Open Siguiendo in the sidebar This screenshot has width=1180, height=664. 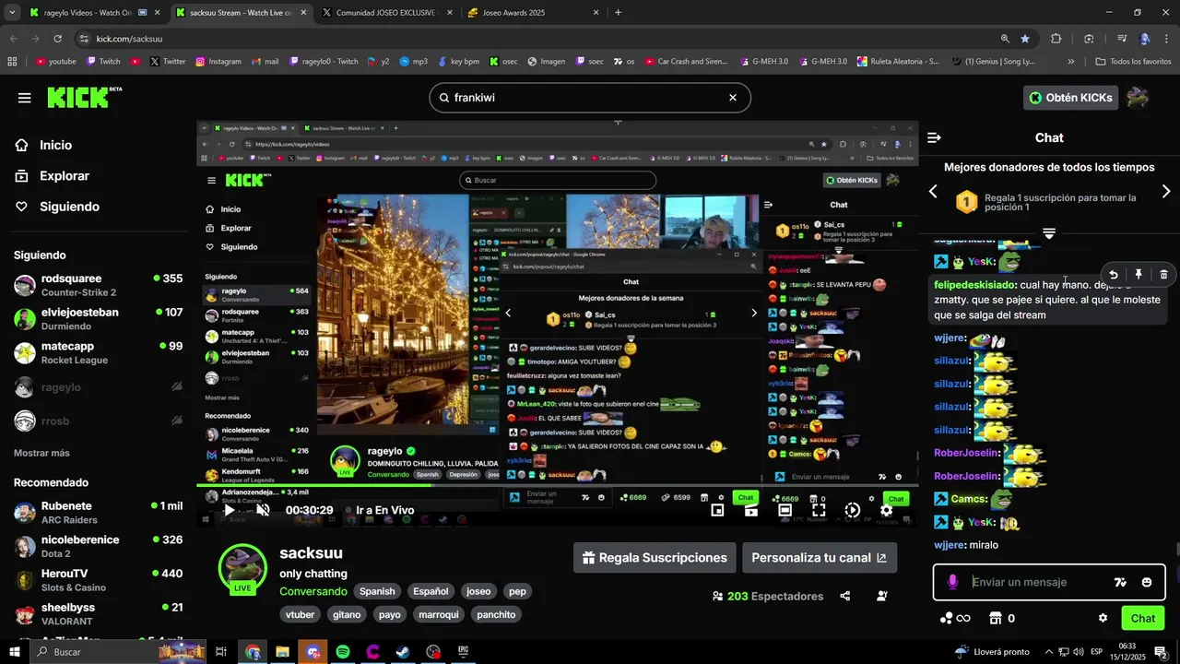69,207
